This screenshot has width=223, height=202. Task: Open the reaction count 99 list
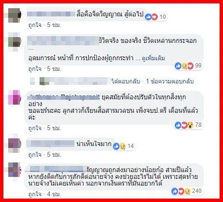click(198, 66)
